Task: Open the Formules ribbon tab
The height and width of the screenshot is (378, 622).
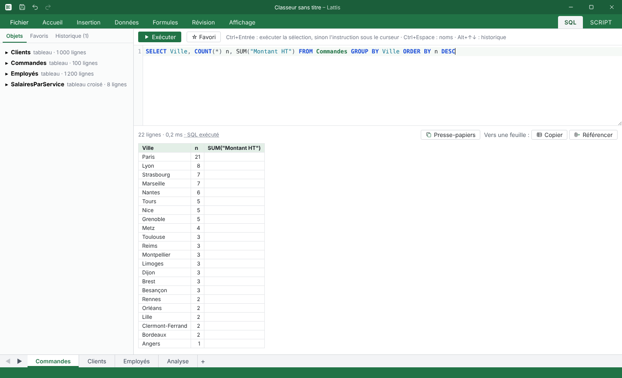Action: point(165,22)
